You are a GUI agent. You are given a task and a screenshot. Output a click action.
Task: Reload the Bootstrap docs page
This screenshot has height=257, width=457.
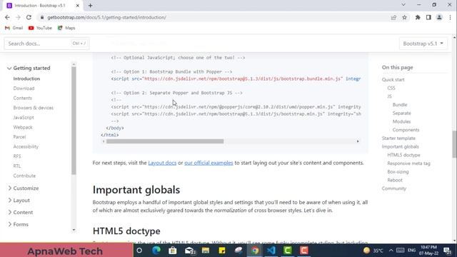click(x=29, y=17)
